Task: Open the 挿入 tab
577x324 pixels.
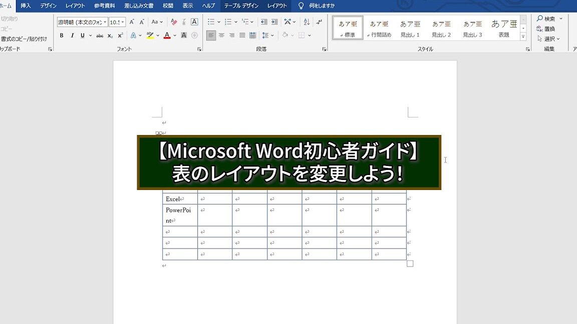Action: (26, 6)
